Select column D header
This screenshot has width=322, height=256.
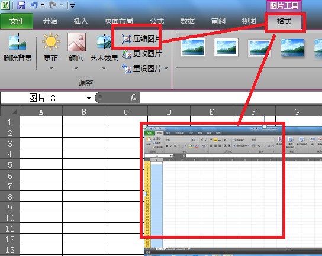[x=169, y=112]
